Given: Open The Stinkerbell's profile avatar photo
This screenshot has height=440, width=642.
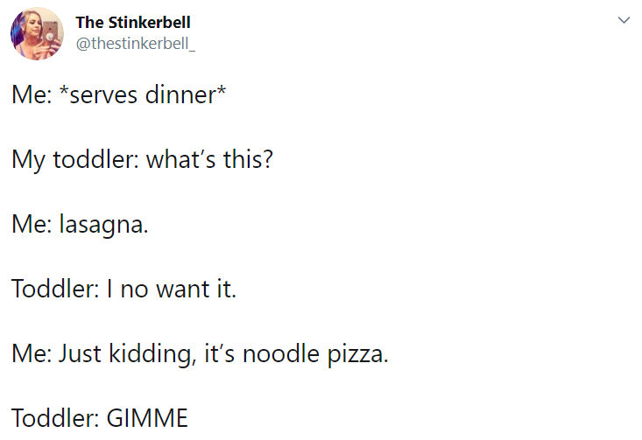Looking at the screenshot, I should (37, 33).
